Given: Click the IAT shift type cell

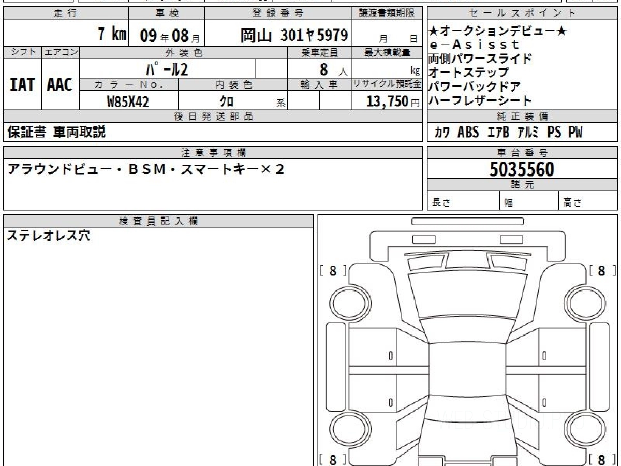Looking at the screenshot, I should tap(22, 85).
